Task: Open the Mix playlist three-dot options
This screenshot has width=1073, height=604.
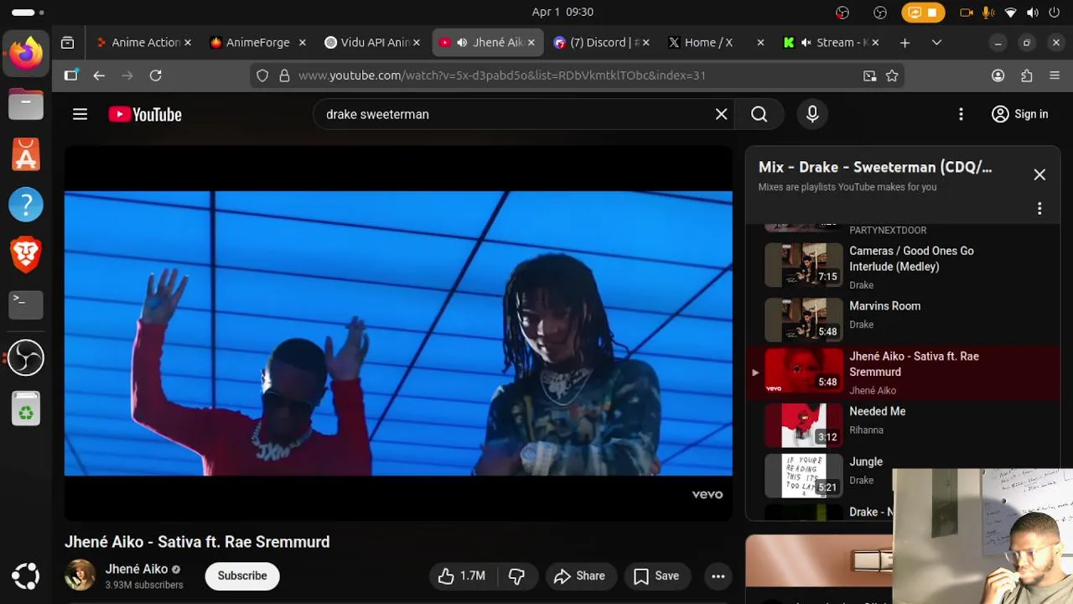Action: point(1039,208)
